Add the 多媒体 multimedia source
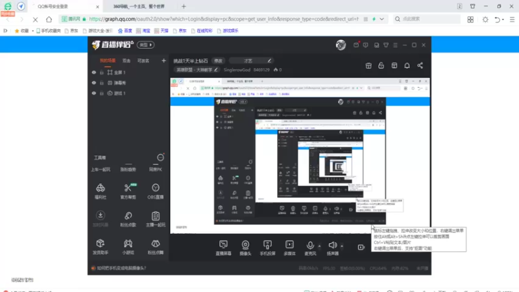This screenshot has height=292, width=519. coord(289,248)
